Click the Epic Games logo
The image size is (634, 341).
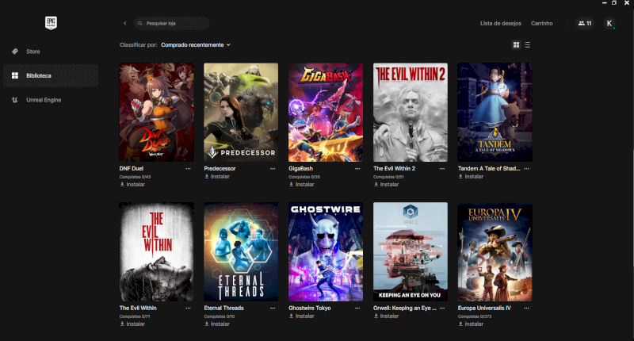51,23
